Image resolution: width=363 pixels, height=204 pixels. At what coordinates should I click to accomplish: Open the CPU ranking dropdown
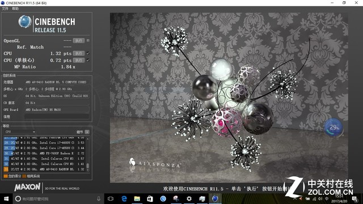click(20, 132)
